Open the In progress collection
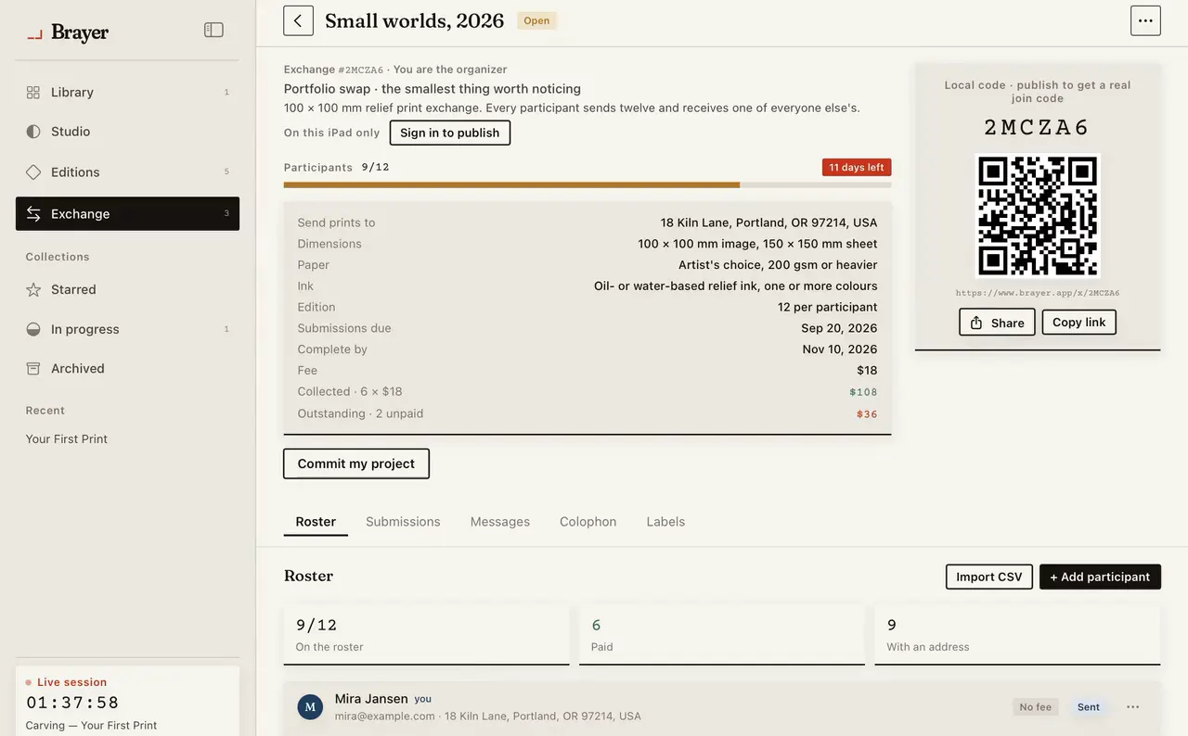 (x=127, y=329)
